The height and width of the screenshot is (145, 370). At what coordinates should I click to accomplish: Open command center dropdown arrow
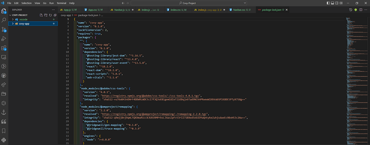(245, 3)
